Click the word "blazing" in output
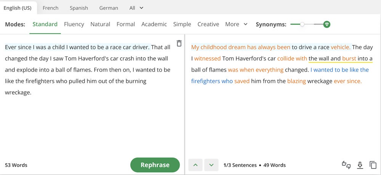This screenshot has height=175, width=381. pos(296,81)
